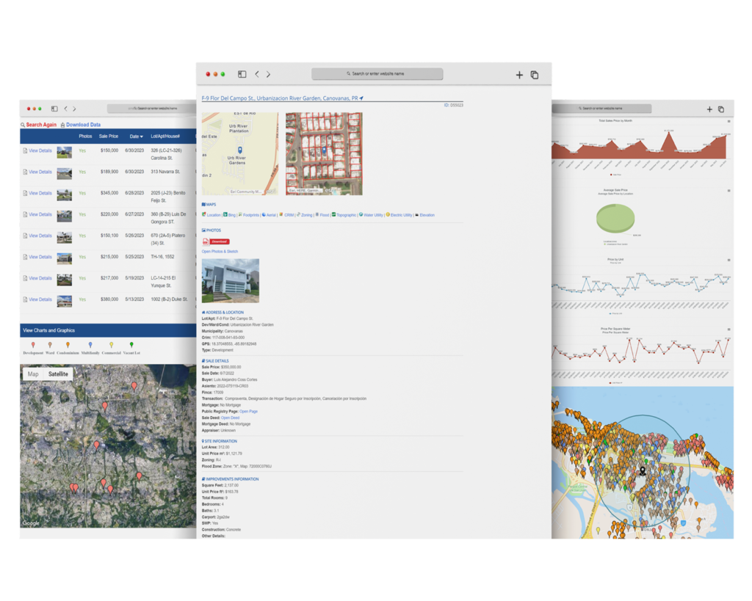Screen dimensions: 752x601
Task: Click the navigation arrow icon after address title
Action: (x=361, y=98)
